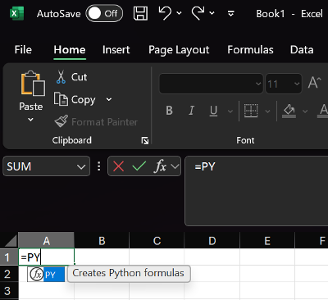Click the Fill Color bucket icon
Image resolution: width=328 pixels, height=300 pixels.
(289, 111)
